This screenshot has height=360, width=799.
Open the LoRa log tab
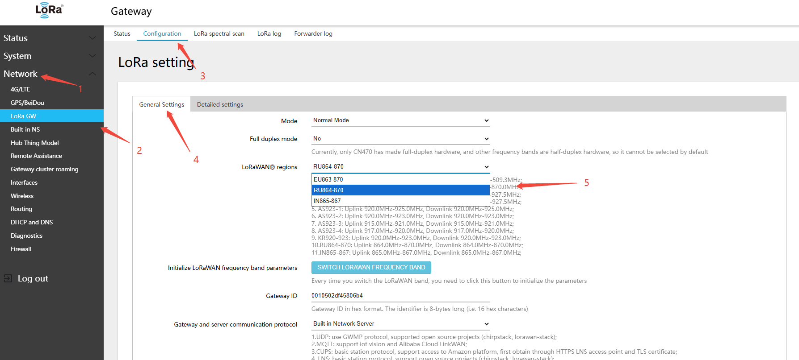pyautogui.click(x=269, y=33)
